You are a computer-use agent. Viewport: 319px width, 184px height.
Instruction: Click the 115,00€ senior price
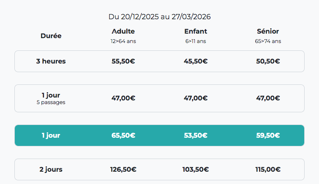(268, 169)
